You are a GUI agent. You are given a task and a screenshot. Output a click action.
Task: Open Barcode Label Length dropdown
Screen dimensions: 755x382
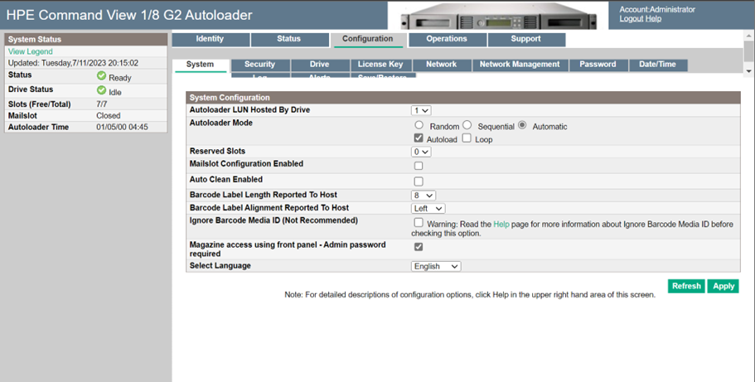(423, 196)
